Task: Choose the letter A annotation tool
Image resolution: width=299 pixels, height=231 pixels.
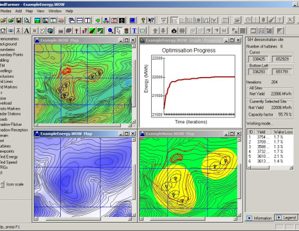Action: coord(26,31)
